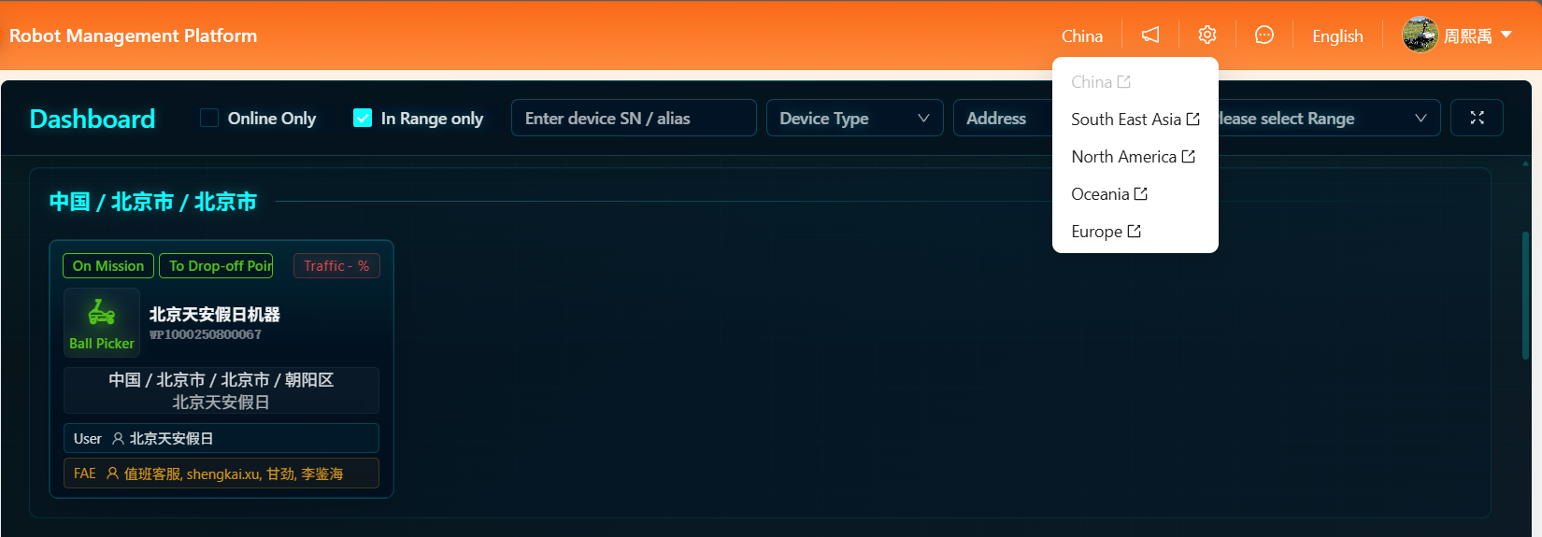The image size is (1542, 537).
Task: Open the settings gear icon
Action: click(1207, 35)
